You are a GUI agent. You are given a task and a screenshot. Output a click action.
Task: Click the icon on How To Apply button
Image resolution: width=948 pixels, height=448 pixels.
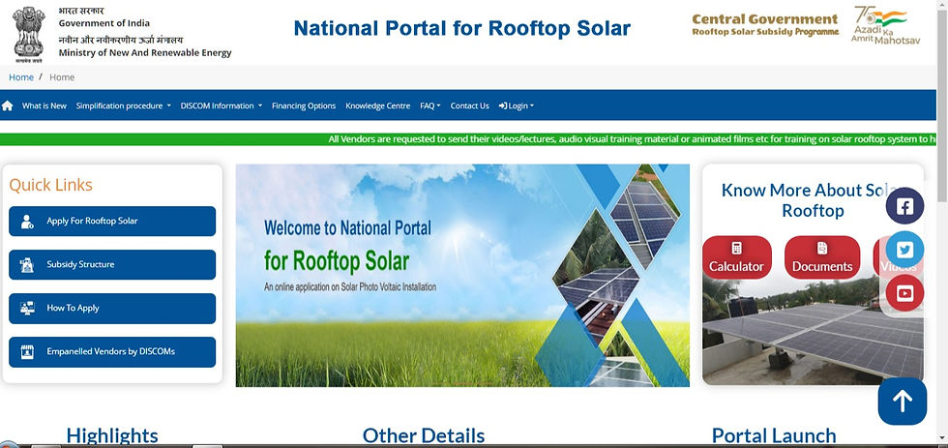[27, 309]
